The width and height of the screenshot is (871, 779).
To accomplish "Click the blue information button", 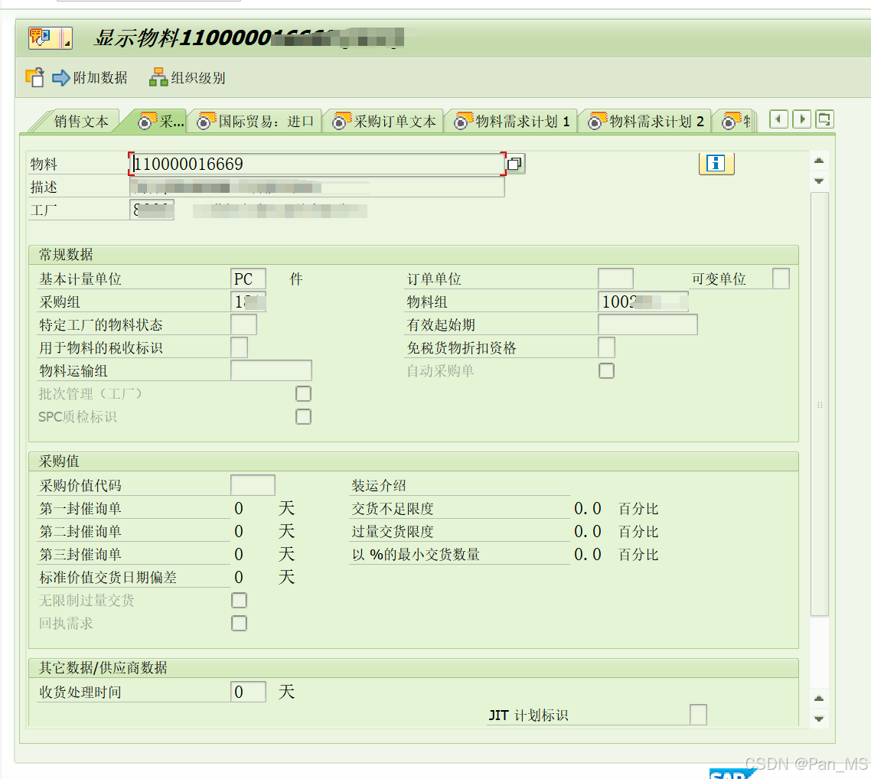I will (x=716, y=163).
